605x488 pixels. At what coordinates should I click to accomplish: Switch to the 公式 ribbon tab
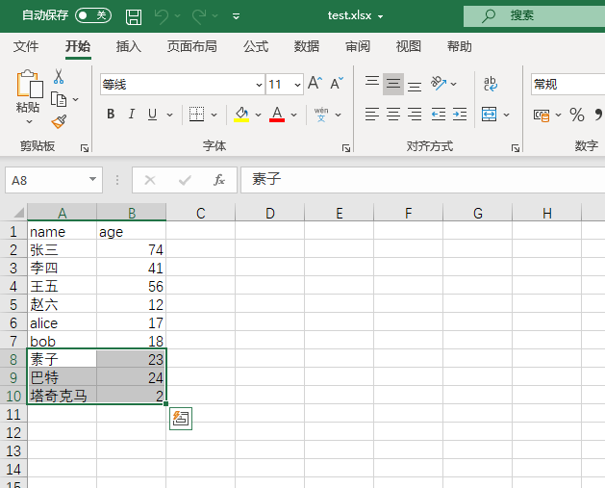[x=256, y=46]
